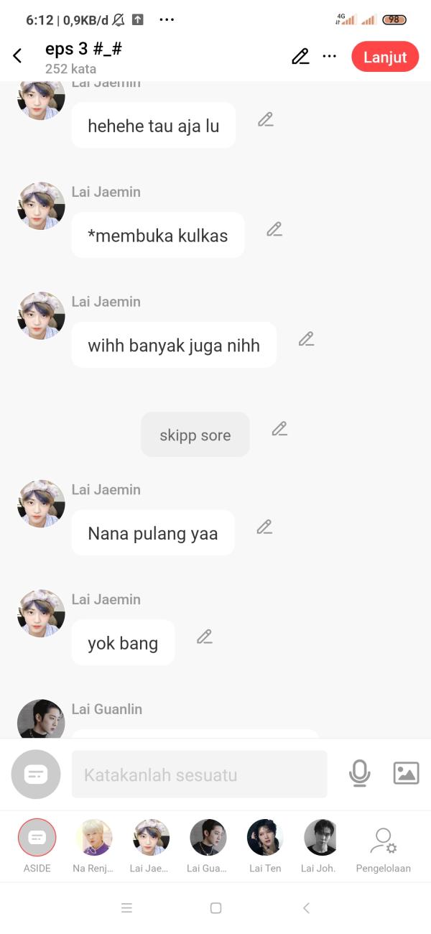The width and height of the screenshot is (431, 934).
Task: Choose Lai Jaemin in character bar
Action: (151, 846)
